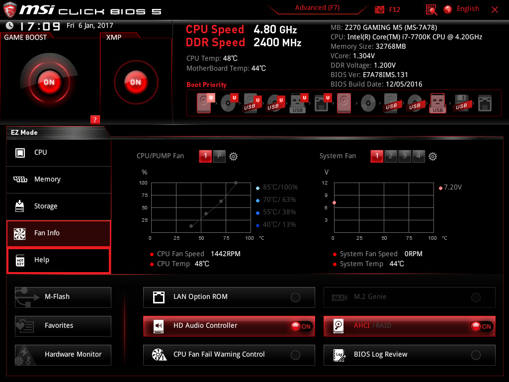Click the 17:09 system time
Screen dimensions: 509x382
40,26
